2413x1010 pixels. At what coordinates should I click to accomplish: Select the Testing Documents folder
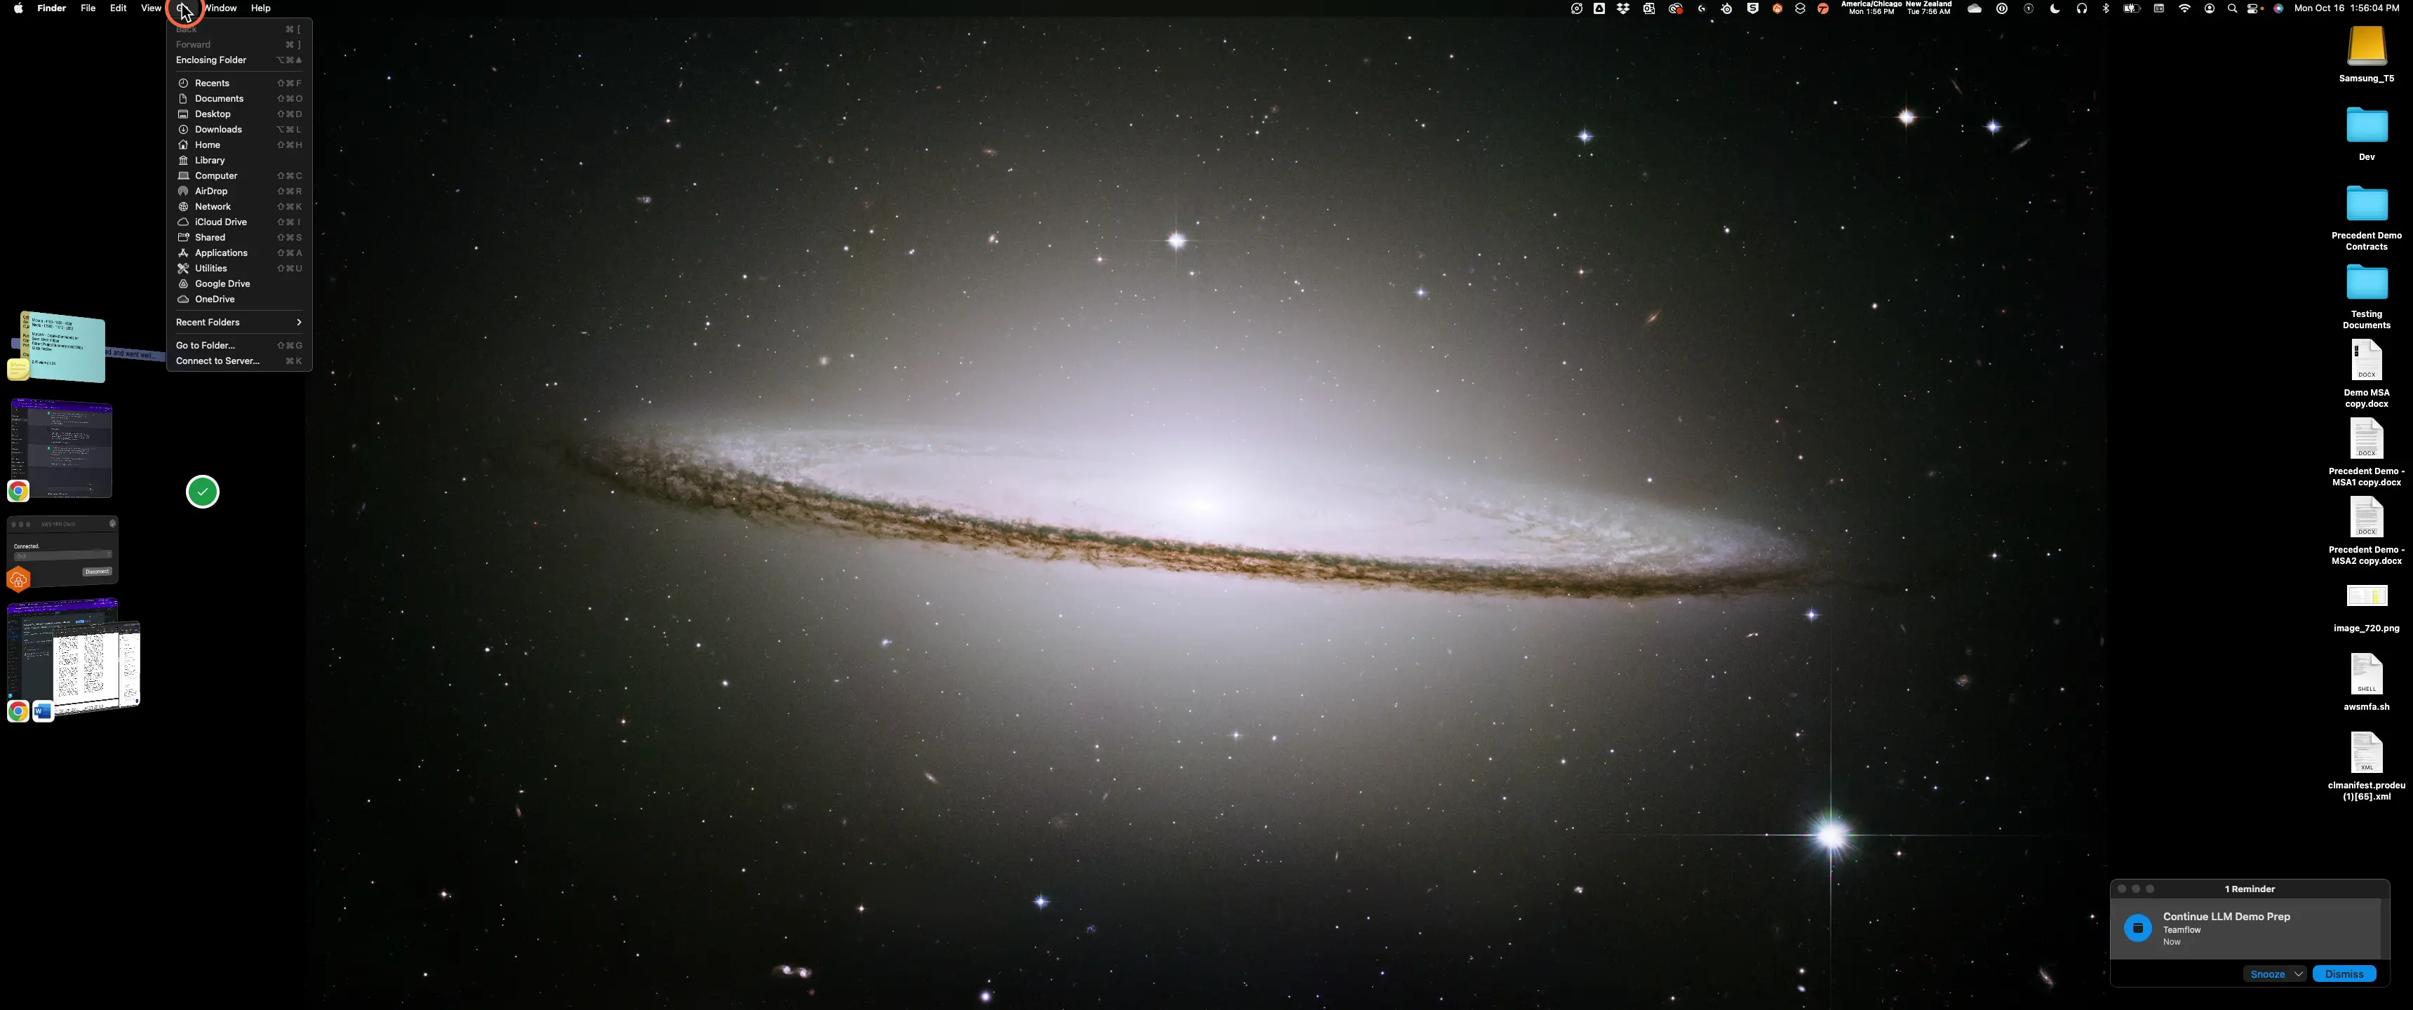coord(2366,282)
